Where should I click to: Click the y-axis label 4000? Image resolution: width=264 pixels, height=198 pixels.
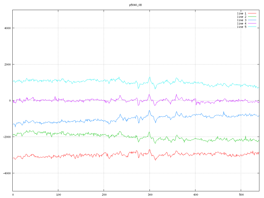pyautogui.click(x=7, y=28)
